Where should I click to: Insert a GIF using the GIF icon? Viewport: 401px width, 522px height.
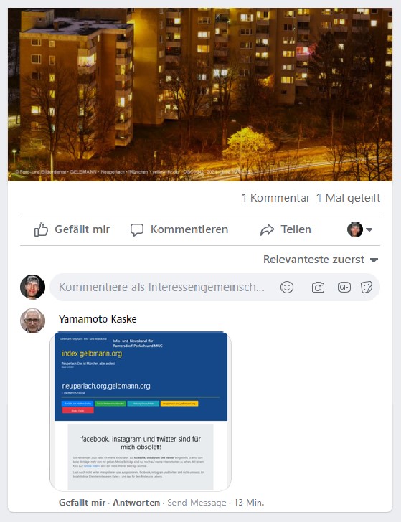pos(344,287)
